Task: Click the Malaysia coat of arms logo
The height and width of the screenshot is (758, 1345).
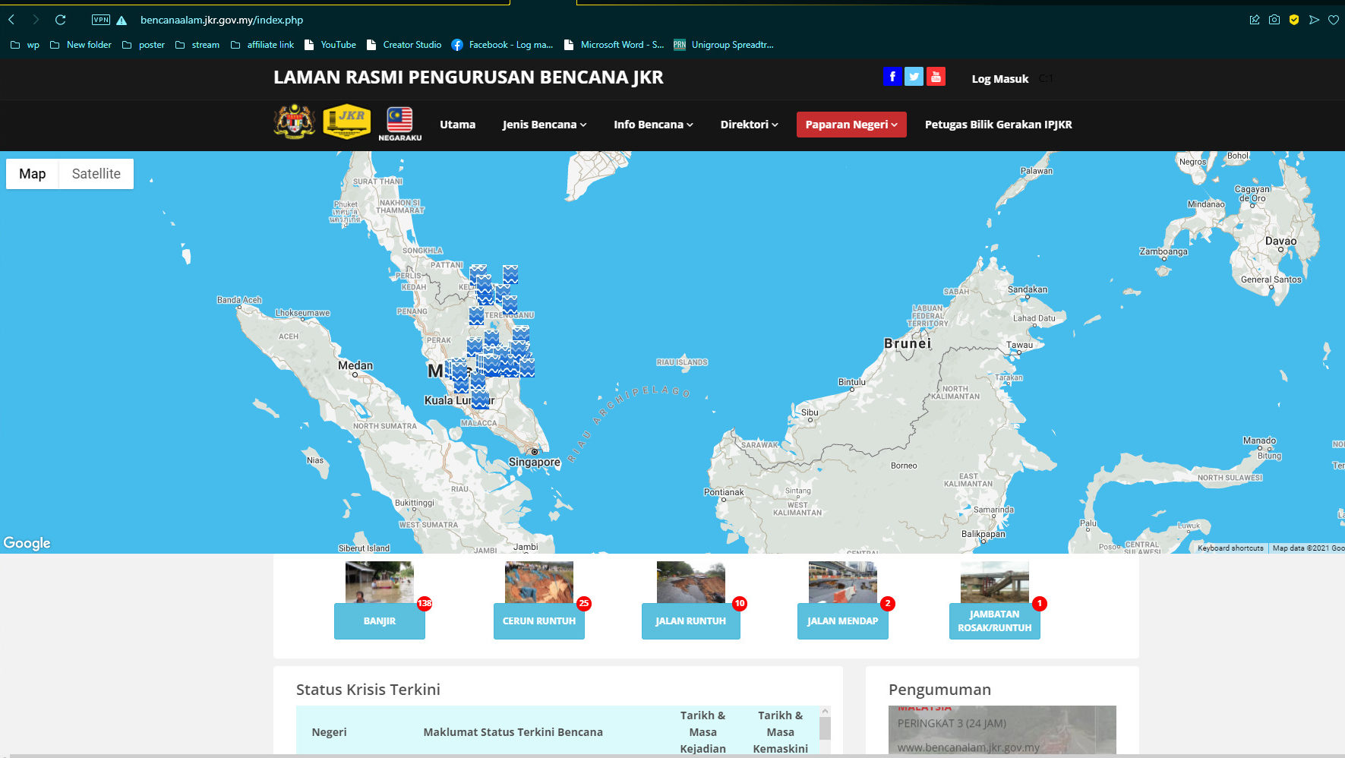Action: pyautogui.click(x=294, y=122)
